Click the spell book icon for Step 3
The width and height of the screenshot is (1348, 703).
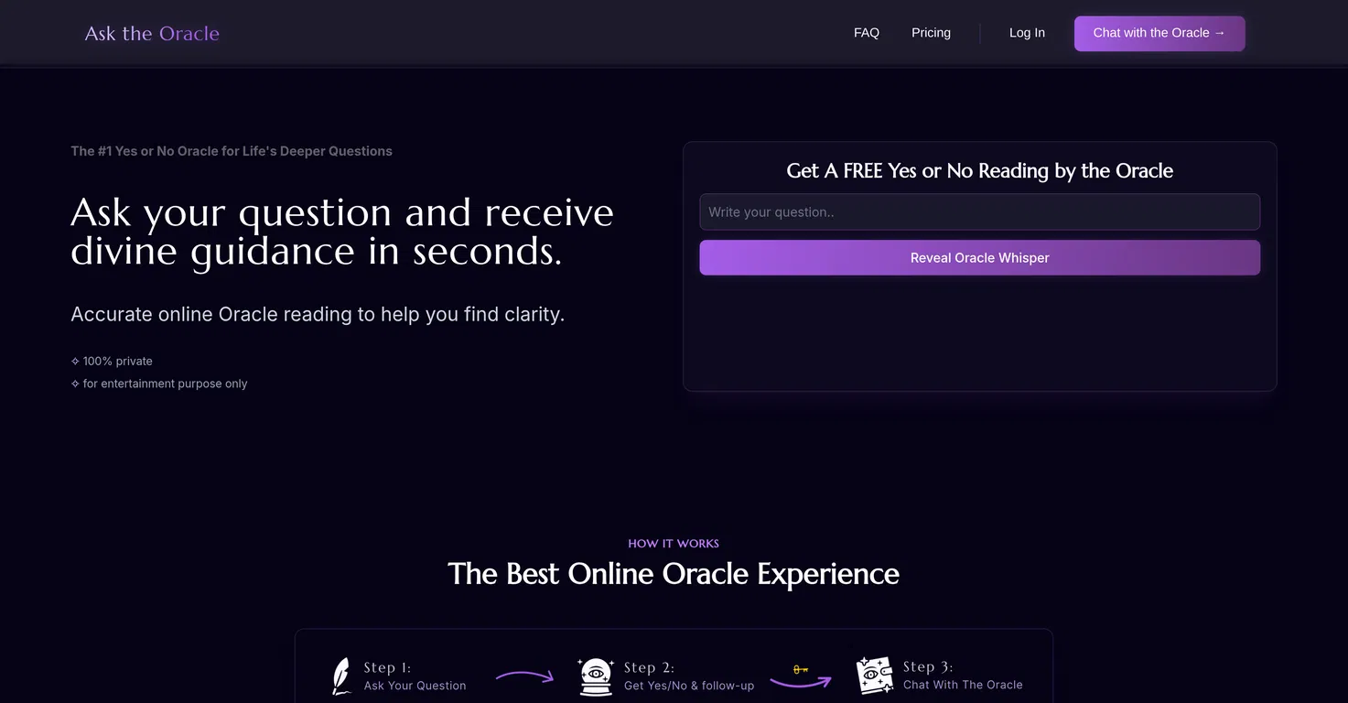click(875, 676)
